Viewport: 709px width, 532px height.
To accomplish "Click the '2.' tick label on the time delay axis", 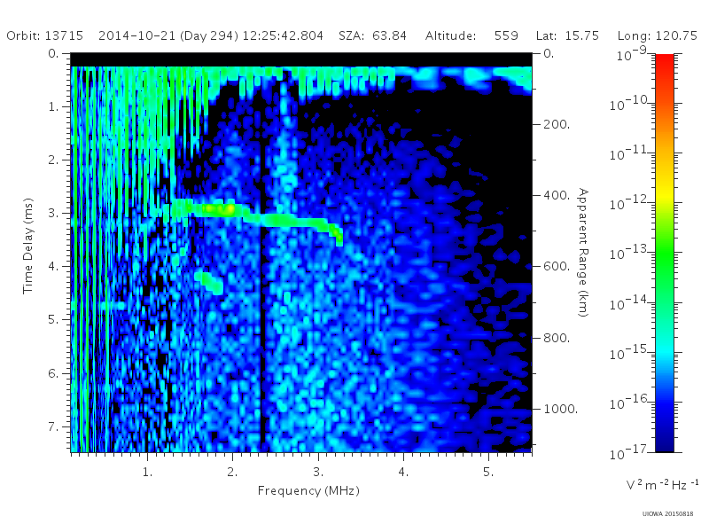I will 53,160.
